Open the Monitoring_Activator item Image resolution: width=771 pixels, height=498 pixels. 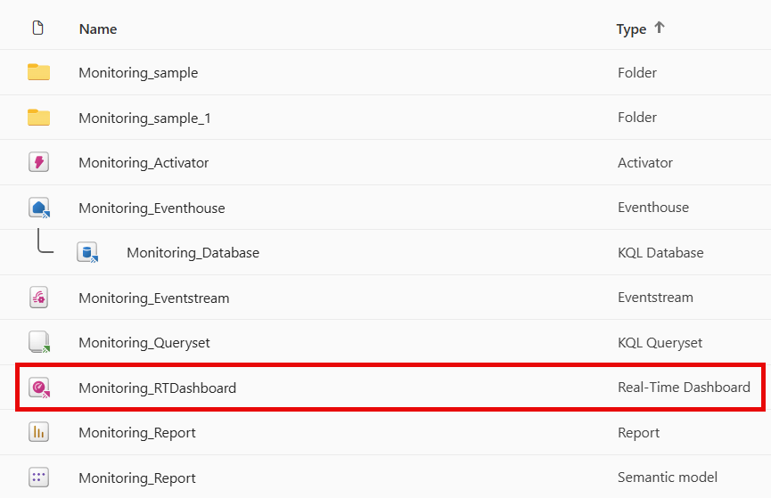pyautogui.click(x=144, y=163)
